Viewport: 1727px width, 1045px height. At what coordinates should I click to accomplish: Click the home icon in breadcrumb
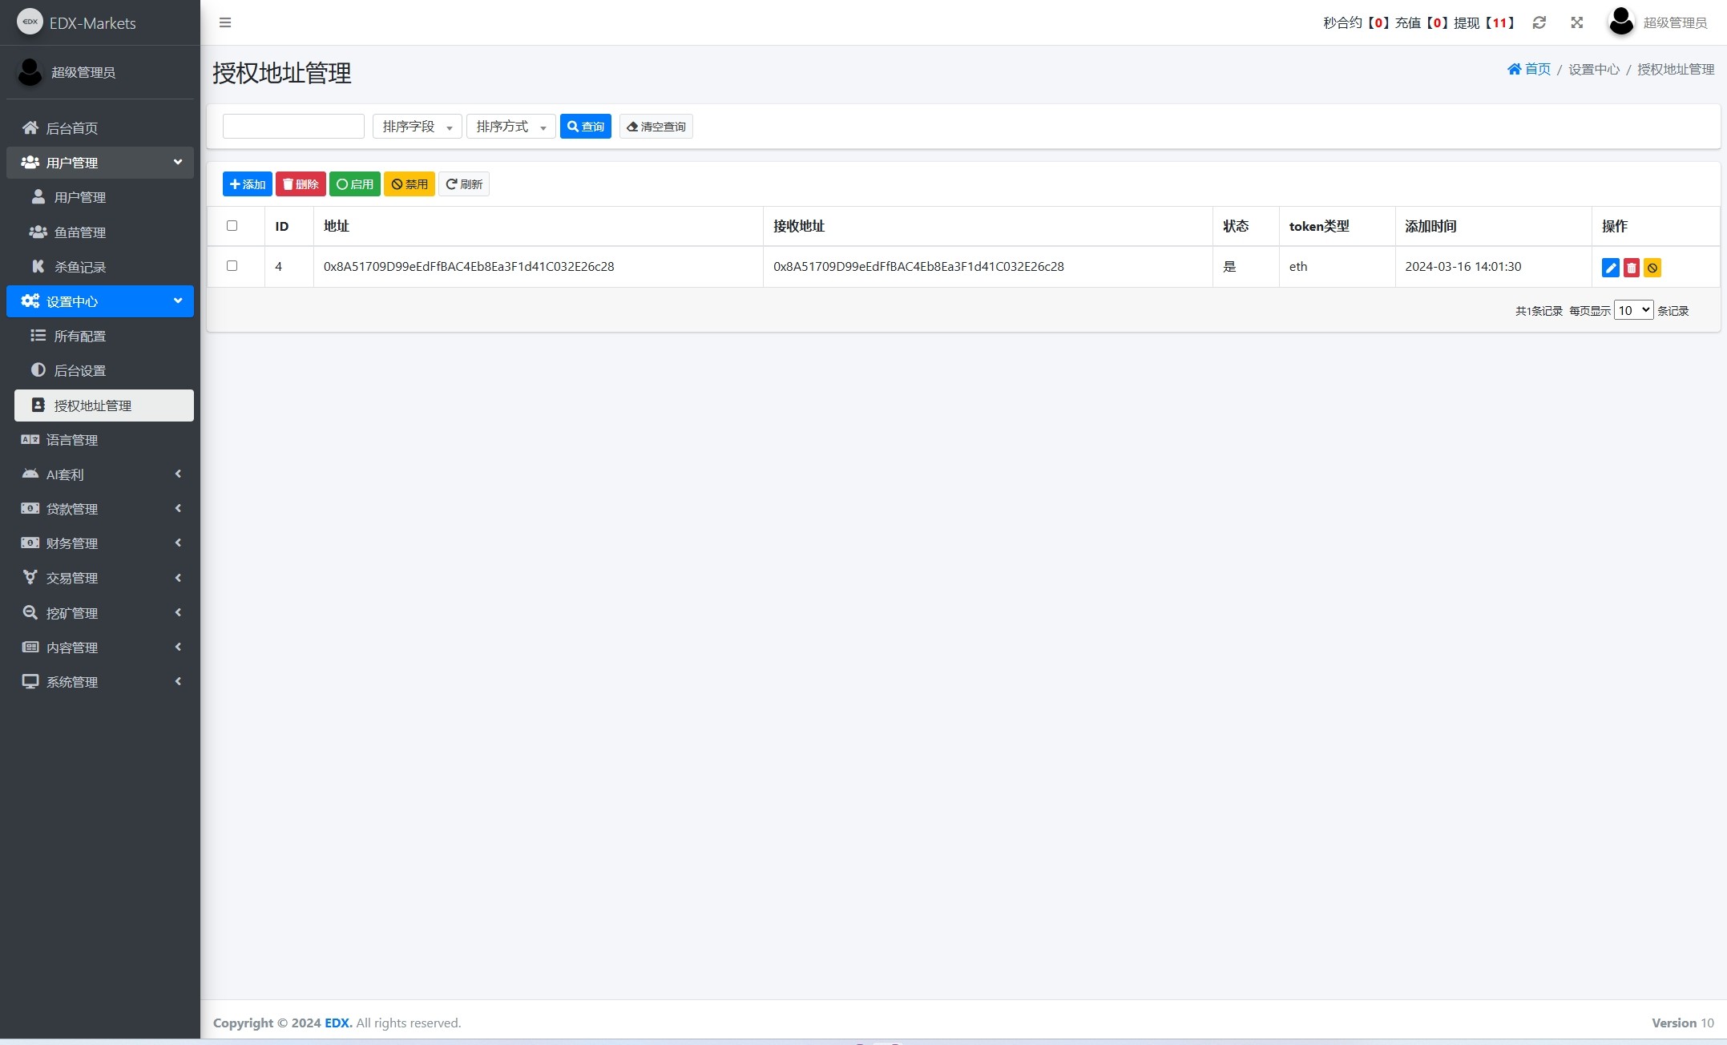[1514, 69]
